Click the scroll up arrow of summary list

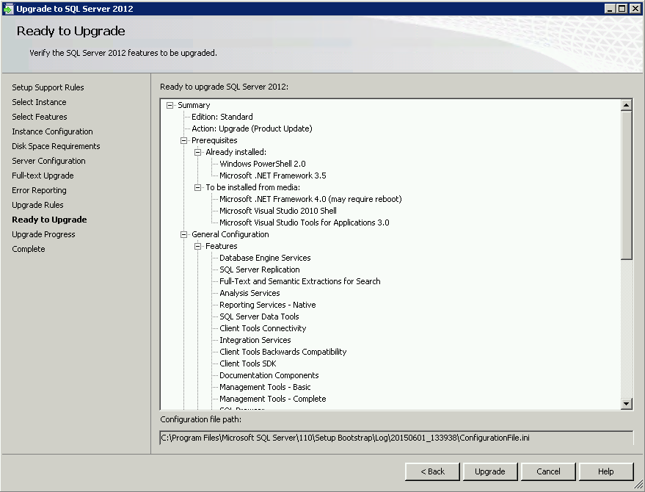coord(627,105)
